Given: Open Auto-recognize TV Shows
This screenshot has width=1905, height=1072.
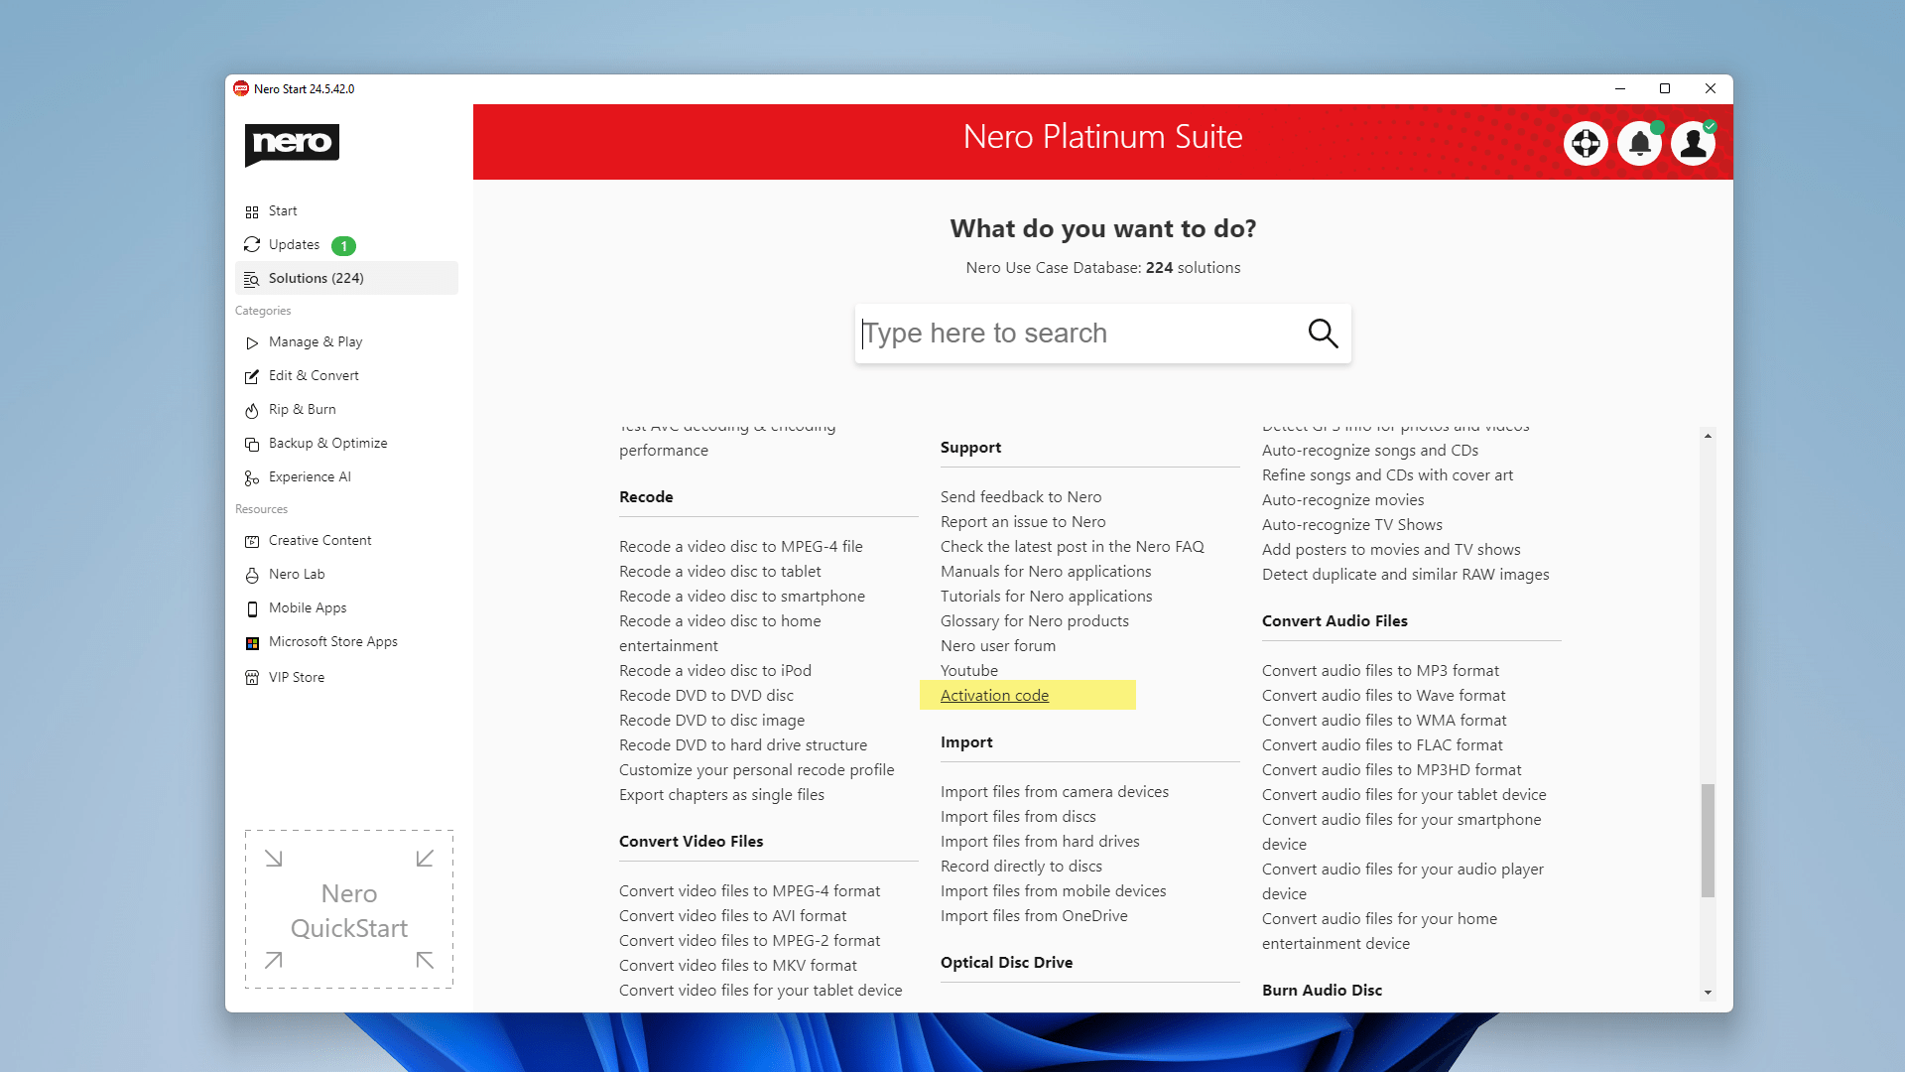Looking at the screenshot, I should (1352, 524).
